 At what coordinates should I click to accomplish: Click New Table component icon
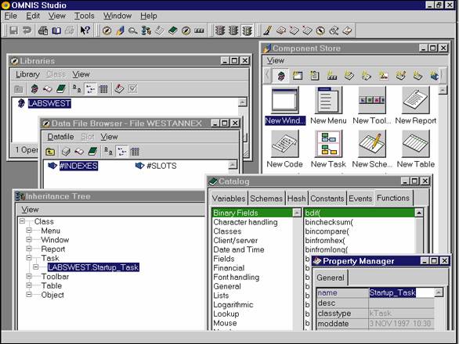click(x=415, y=144)
